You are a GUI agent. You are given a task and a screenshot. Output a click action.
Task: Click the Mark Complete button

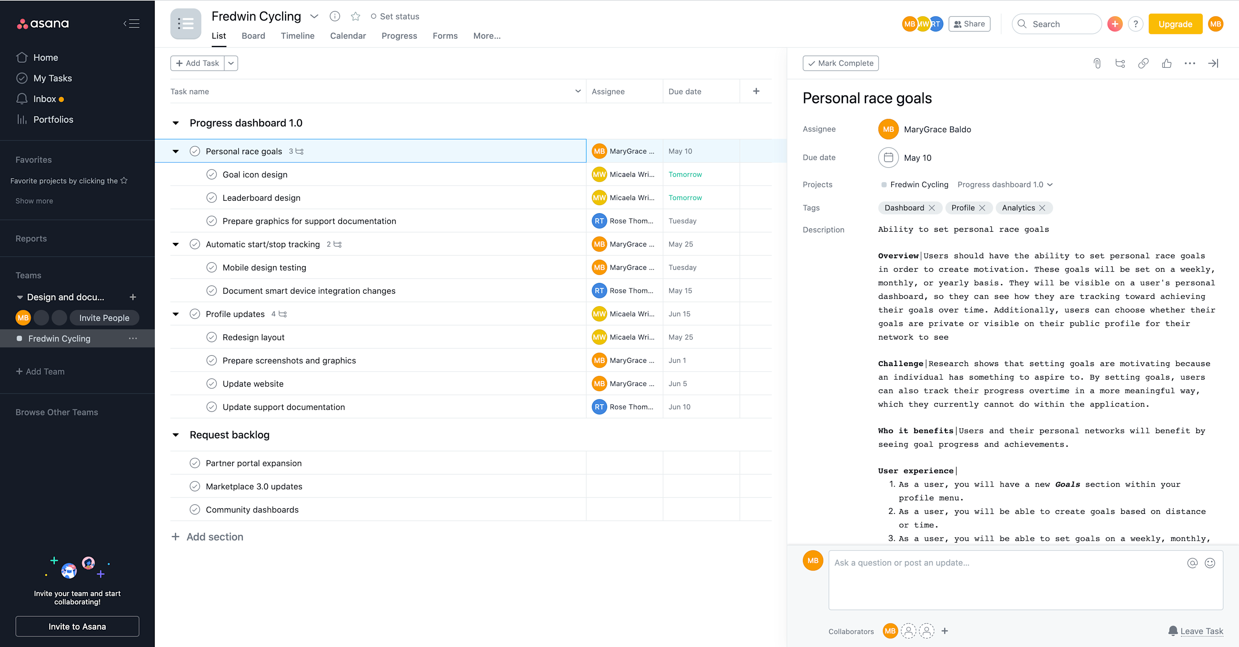[x=840, y=63]
